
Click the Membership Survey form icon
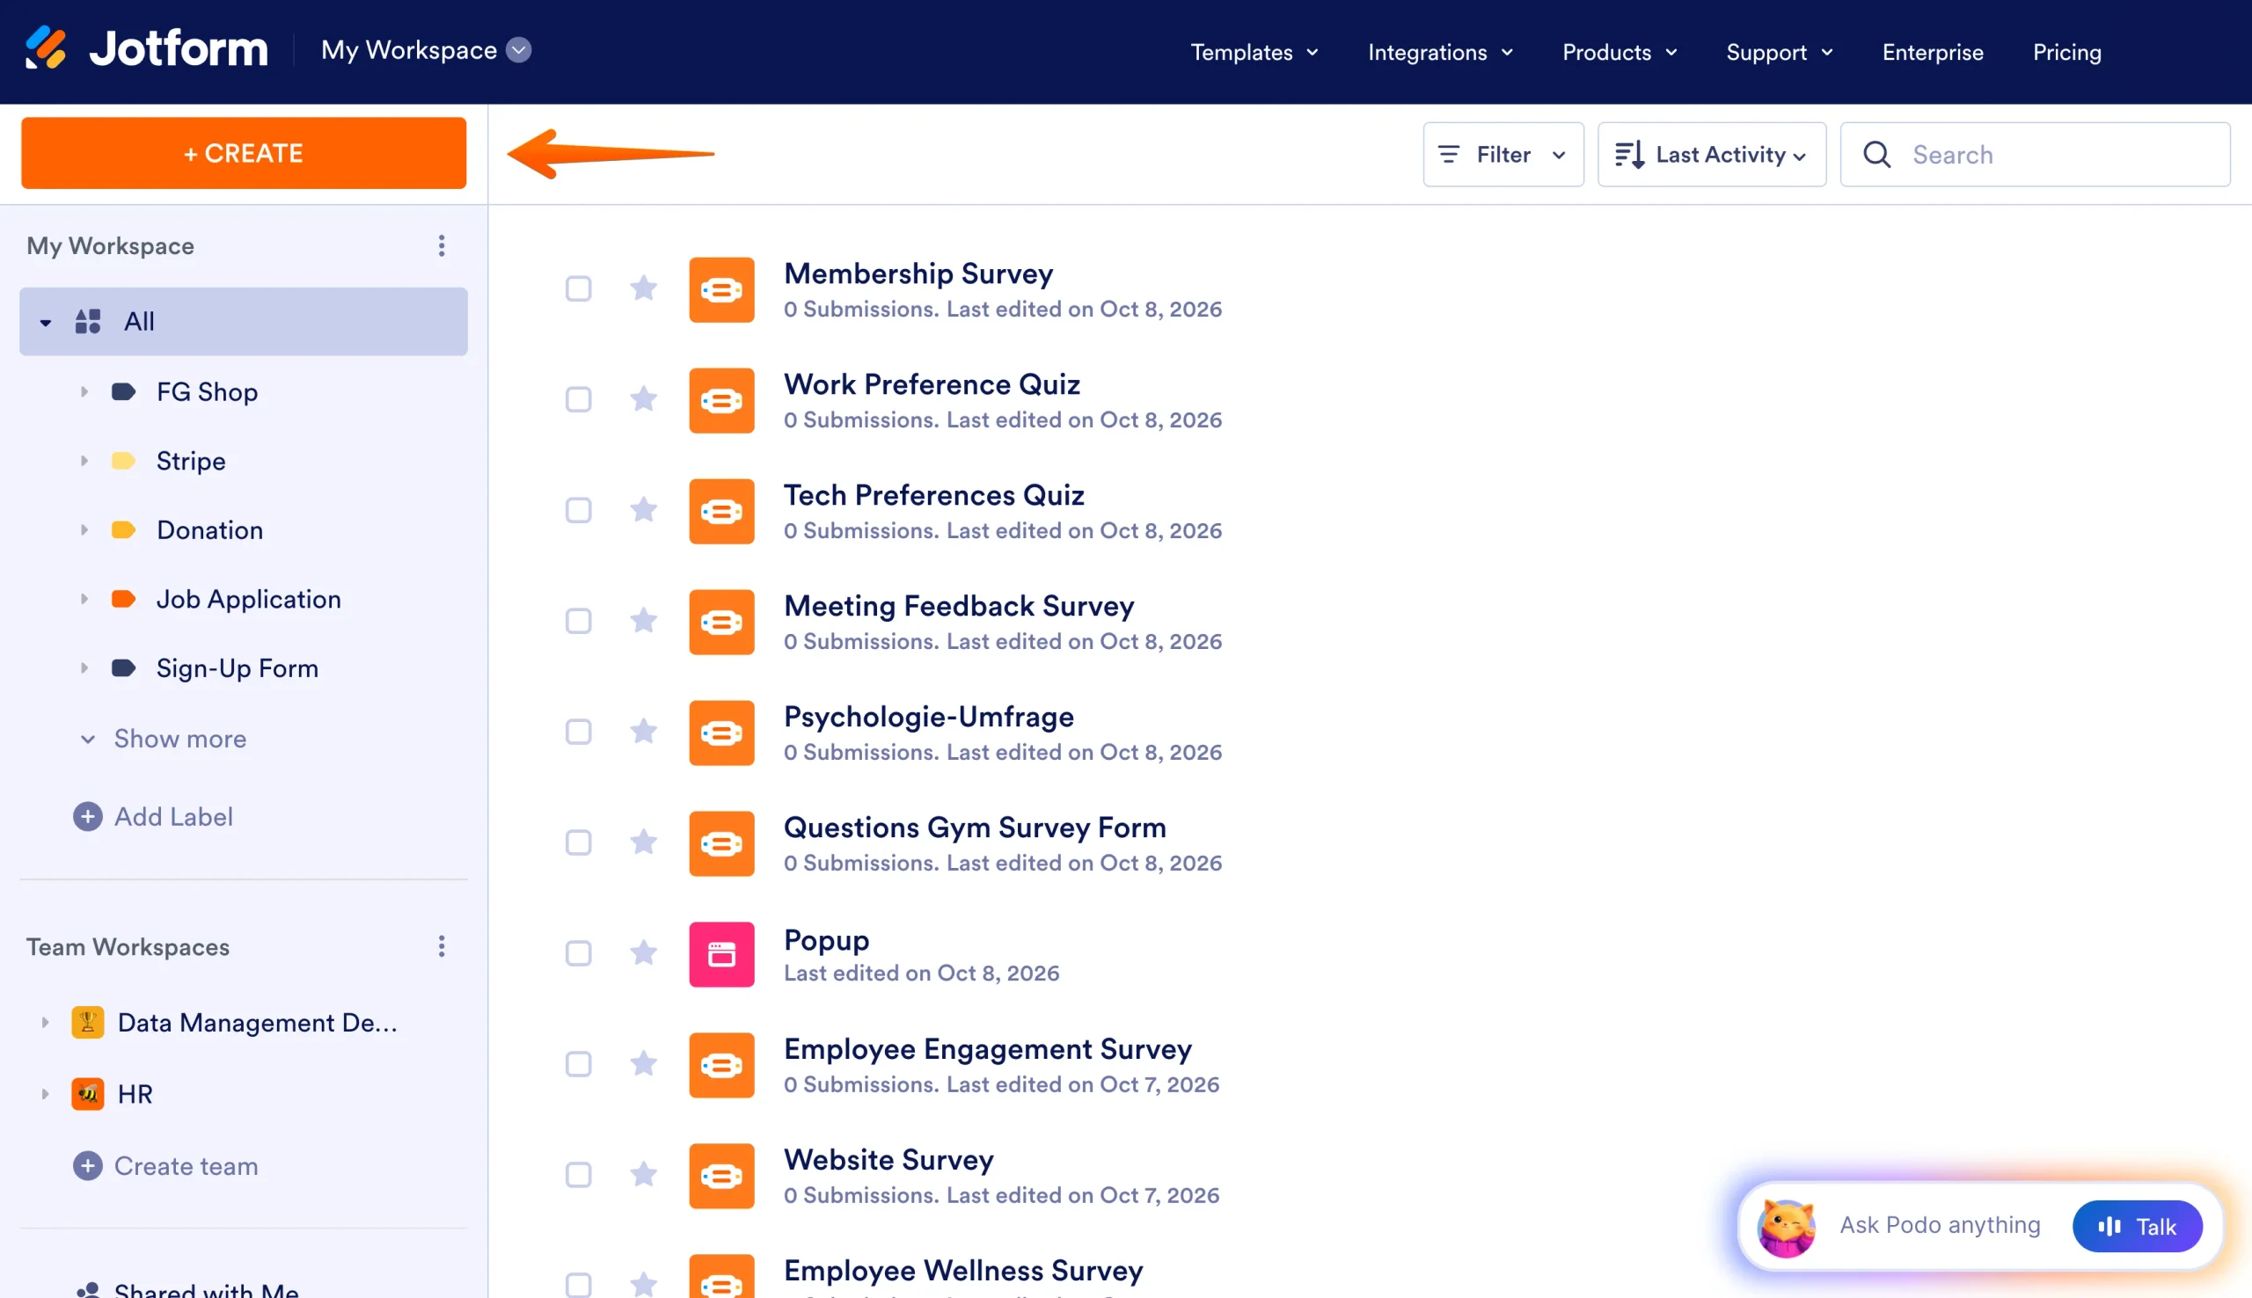(x=722, y=289)
